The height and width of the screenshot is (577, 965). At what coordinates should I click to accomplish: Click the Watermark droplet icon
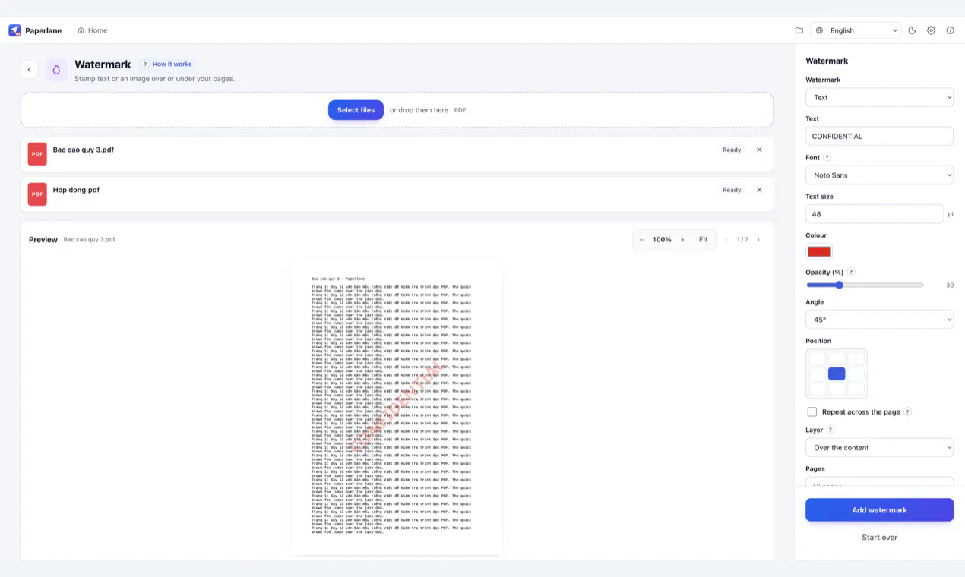tap(56, 70)
